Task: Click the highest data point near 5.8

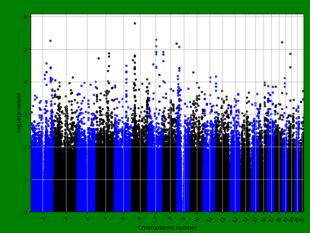Action: (135, 23)
